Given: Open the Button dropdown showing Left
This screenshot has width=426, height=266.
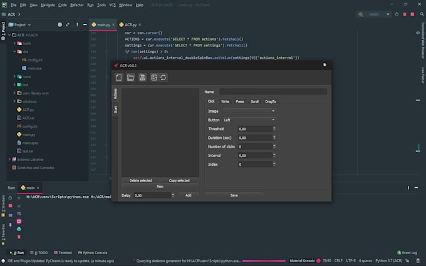Looking at the screenshot, I should [249, 120].
